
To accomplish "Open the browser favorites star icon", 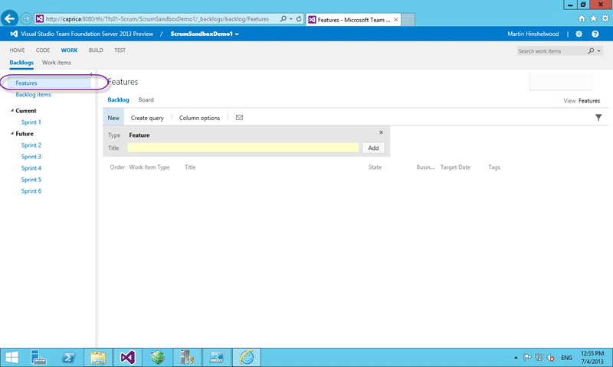I will 593,18.
